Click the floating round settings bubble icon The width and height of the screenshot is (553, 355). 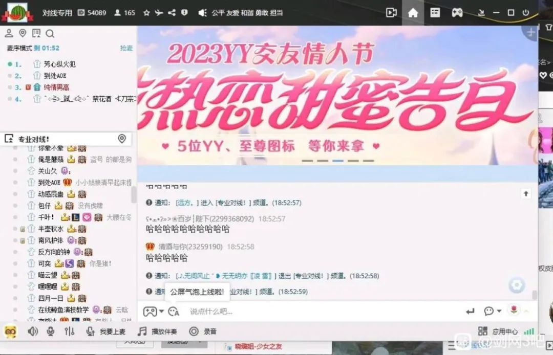(517, 285)
